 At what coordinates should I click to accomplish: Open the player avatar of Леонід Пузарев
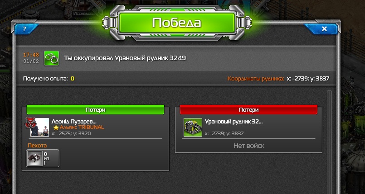coord(39,127)
